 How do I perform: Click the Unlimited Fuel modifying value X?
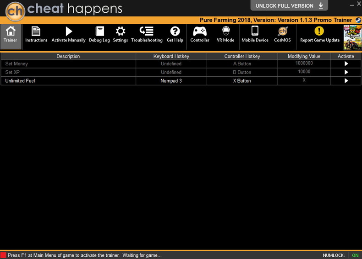304,80
